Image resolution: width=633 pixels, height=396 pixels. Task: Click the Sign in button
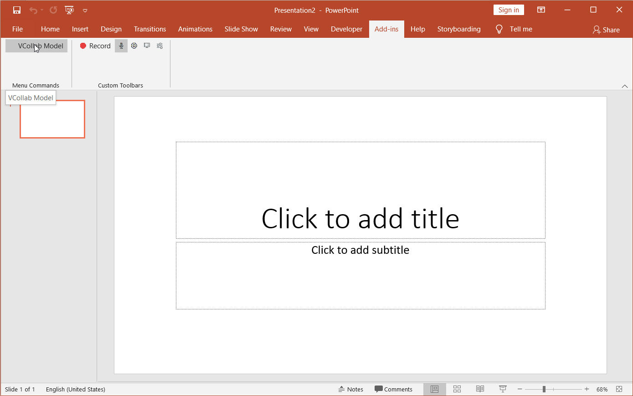coord(509,10)
